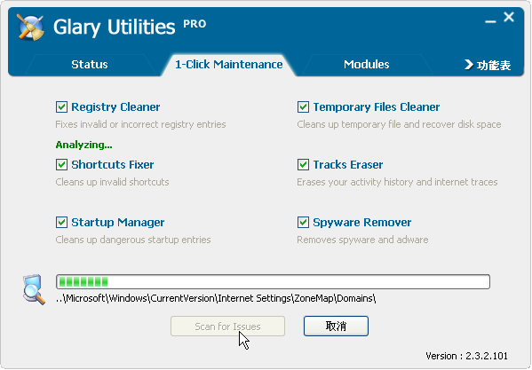Viewport: 532px width, 370px height.
Task: Uncheck the Spyware Remover checkbox
Action: pos(303,223)
